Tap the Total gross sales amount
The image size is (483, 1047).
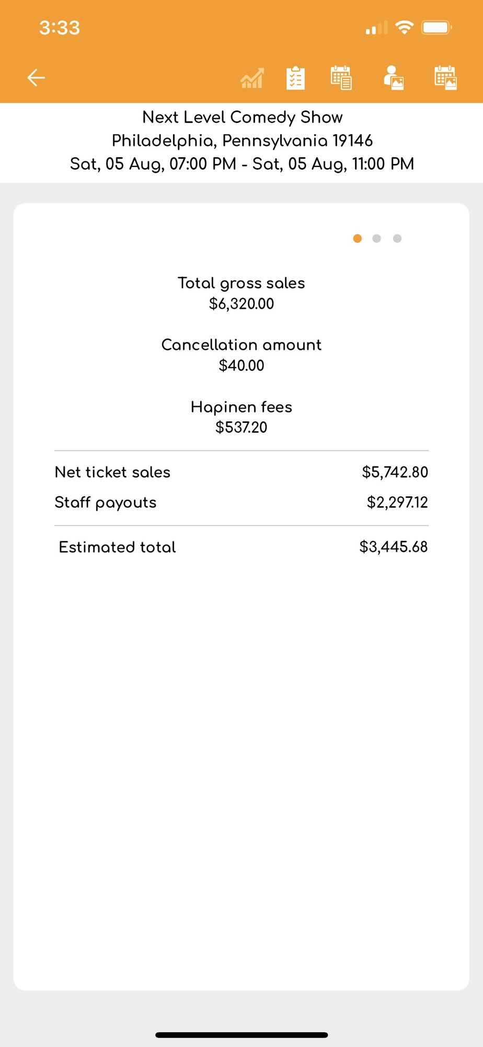coord(241,304)
